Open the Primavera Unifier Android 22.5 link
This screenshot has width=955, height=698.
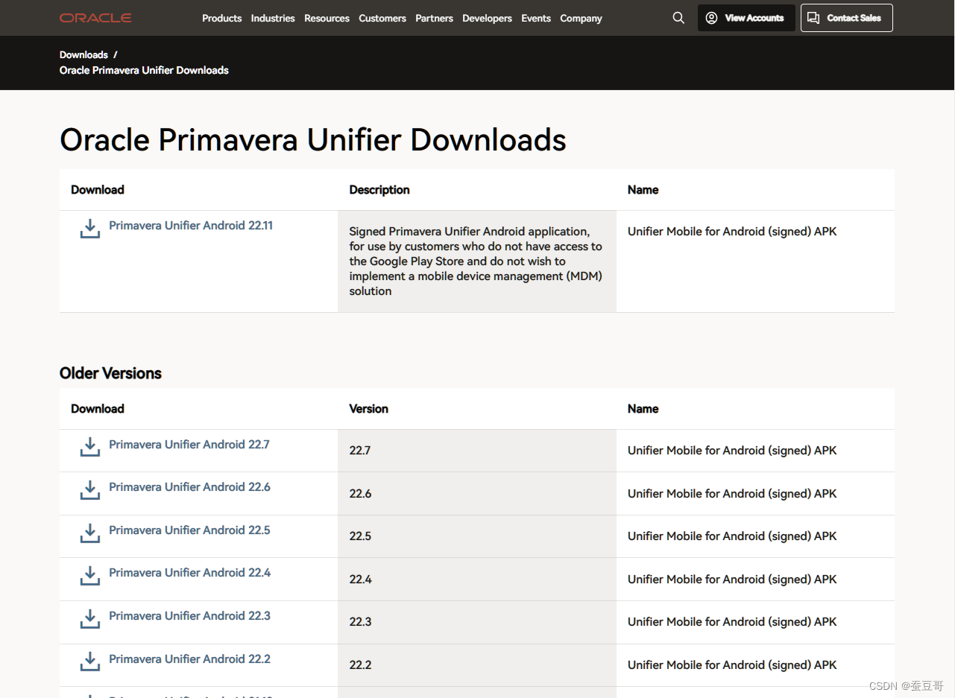tap(189, 530)
